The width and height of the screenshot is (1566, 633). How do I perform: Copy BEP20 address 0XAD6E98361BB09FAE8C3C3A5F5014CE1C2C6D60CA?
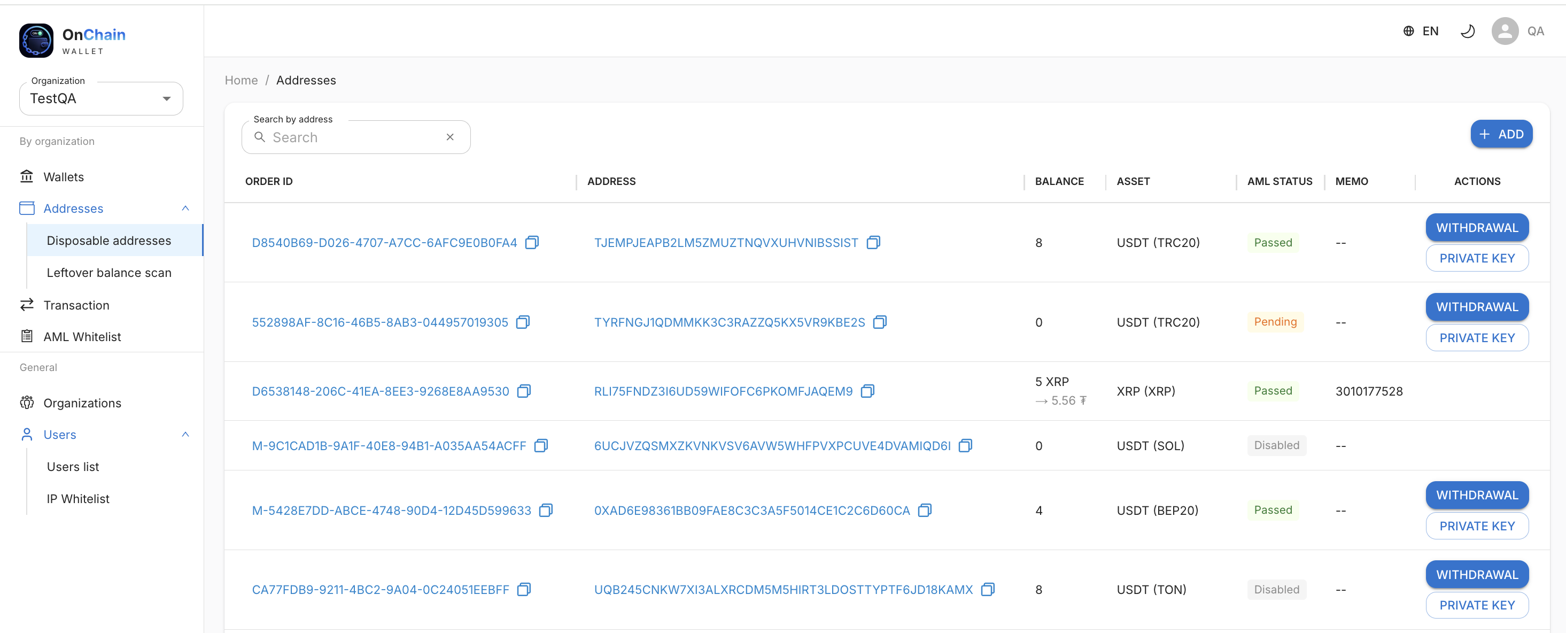925,510
